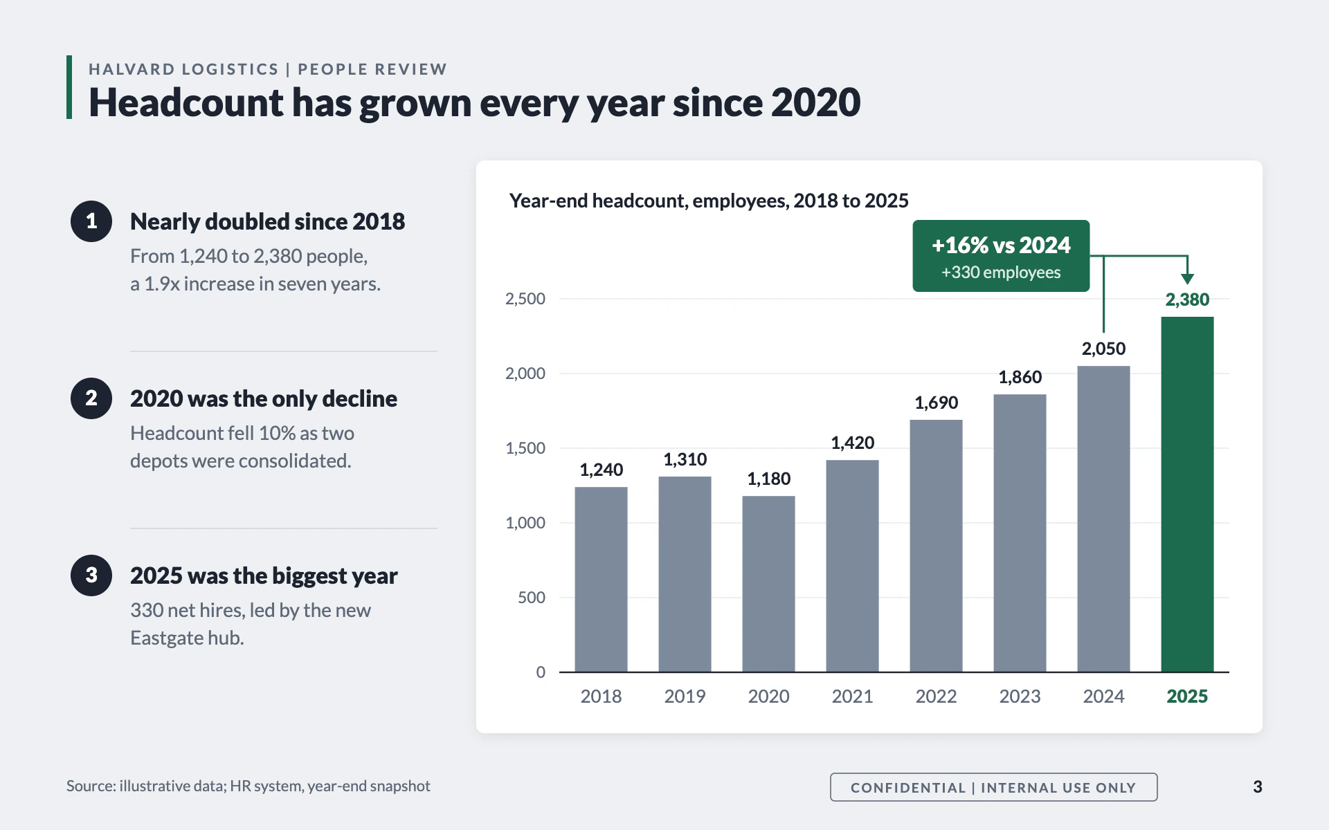Select the '2025 was the biggest year' heading
This screenshot has height=830, width=1329.
264,575
